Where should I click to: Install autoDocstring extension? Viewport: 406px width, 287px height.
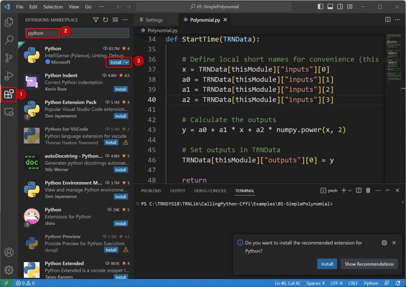click(121, 170)
